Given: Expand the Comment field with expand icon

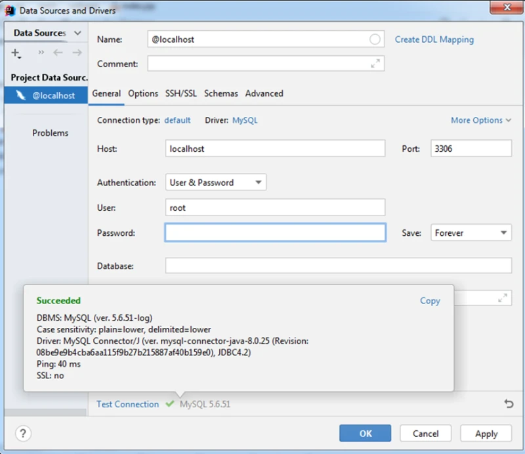Looking at the screenshot, I should click(x=375, y=64).
